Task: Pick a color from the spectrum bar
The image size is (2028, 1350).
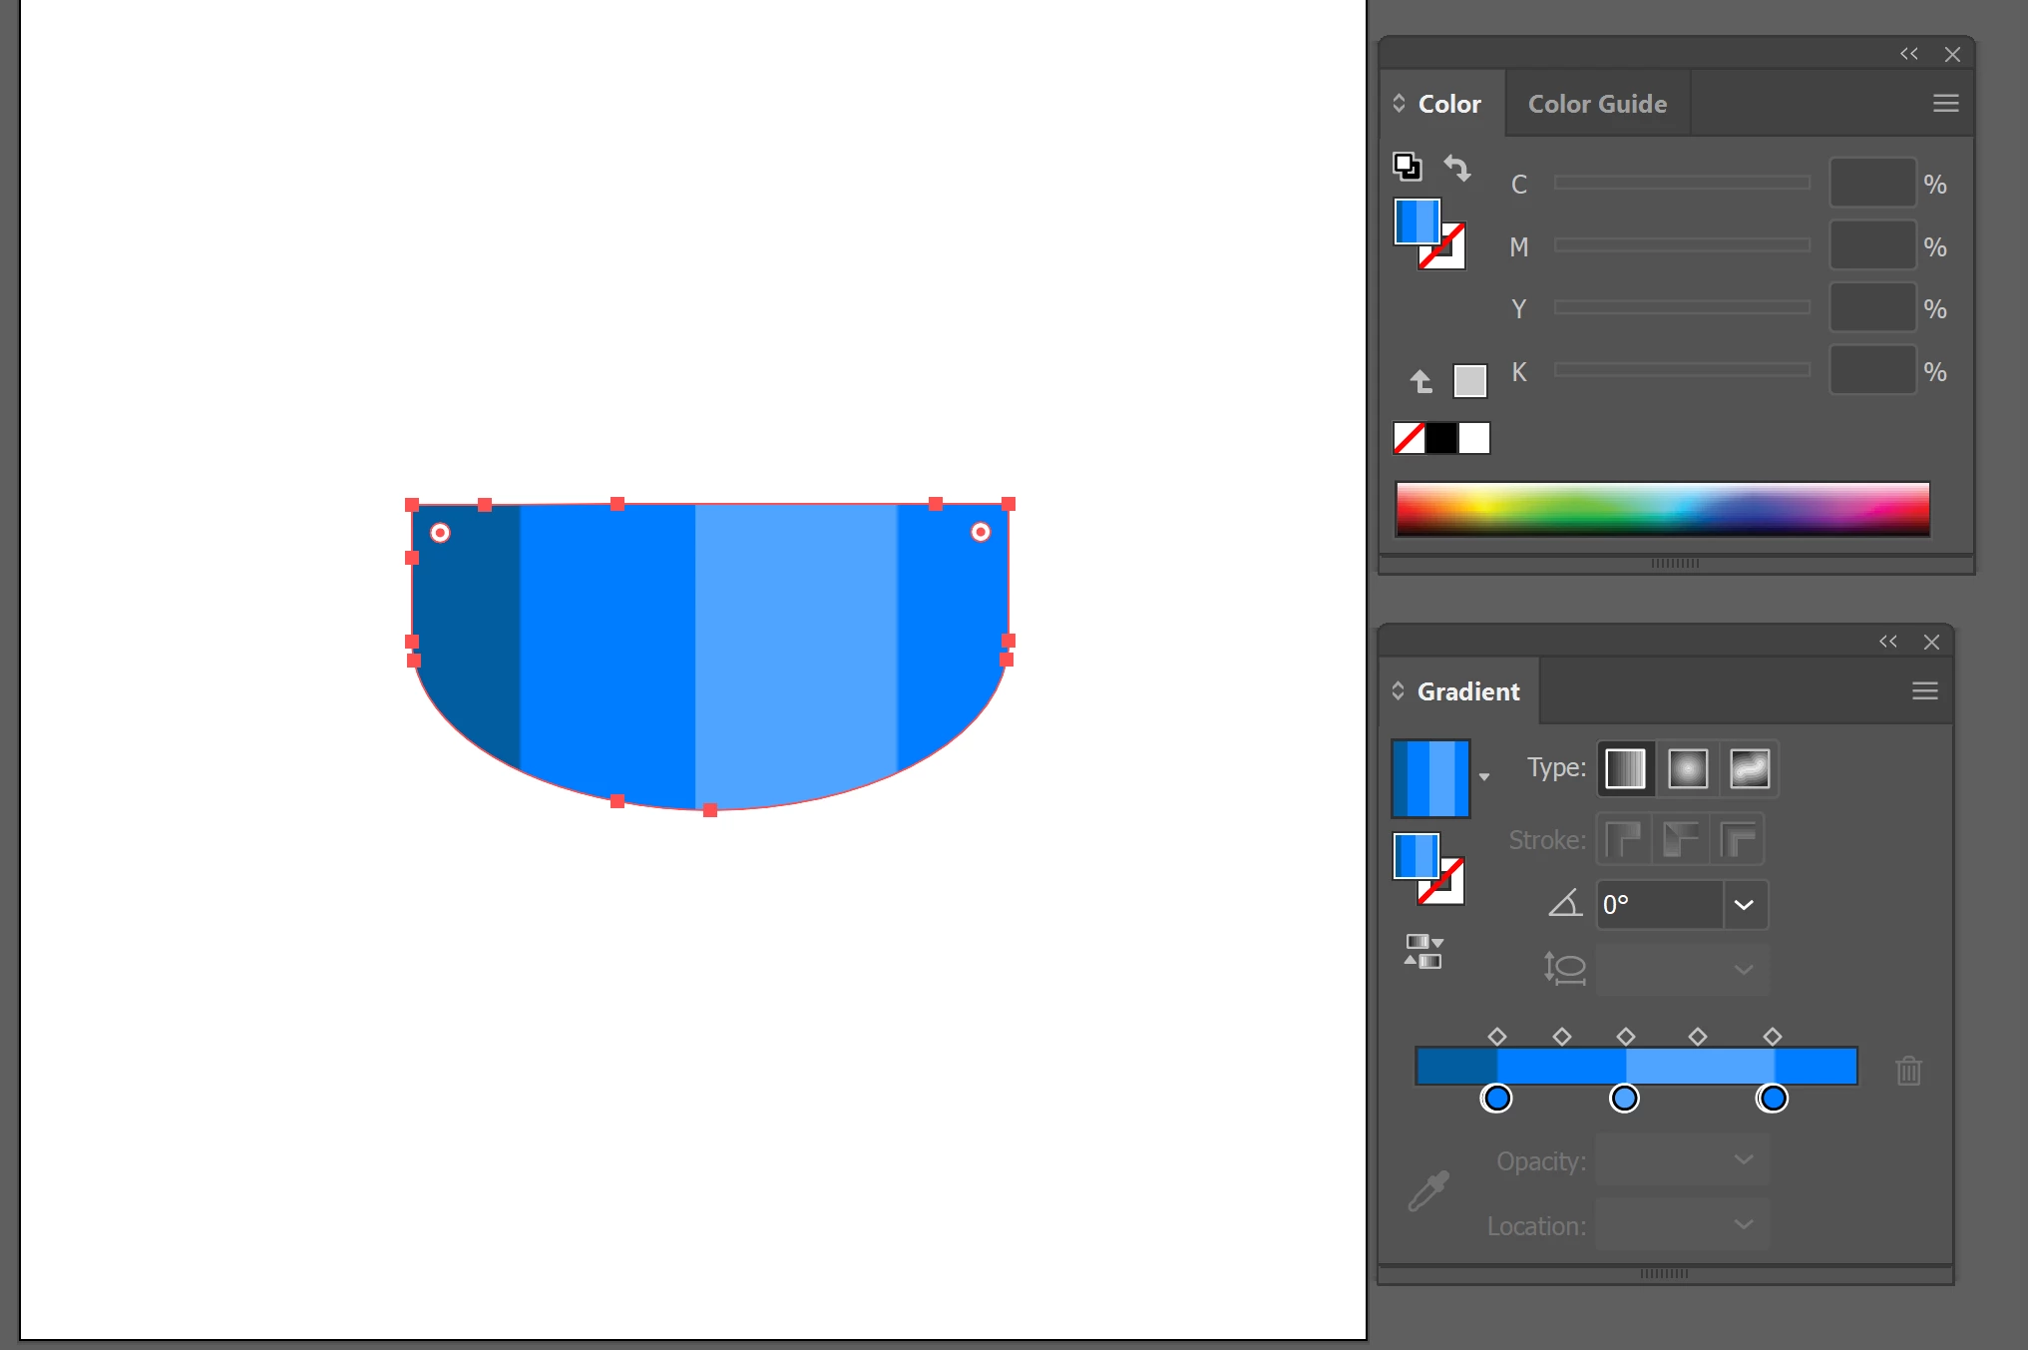Action: 1662,509
